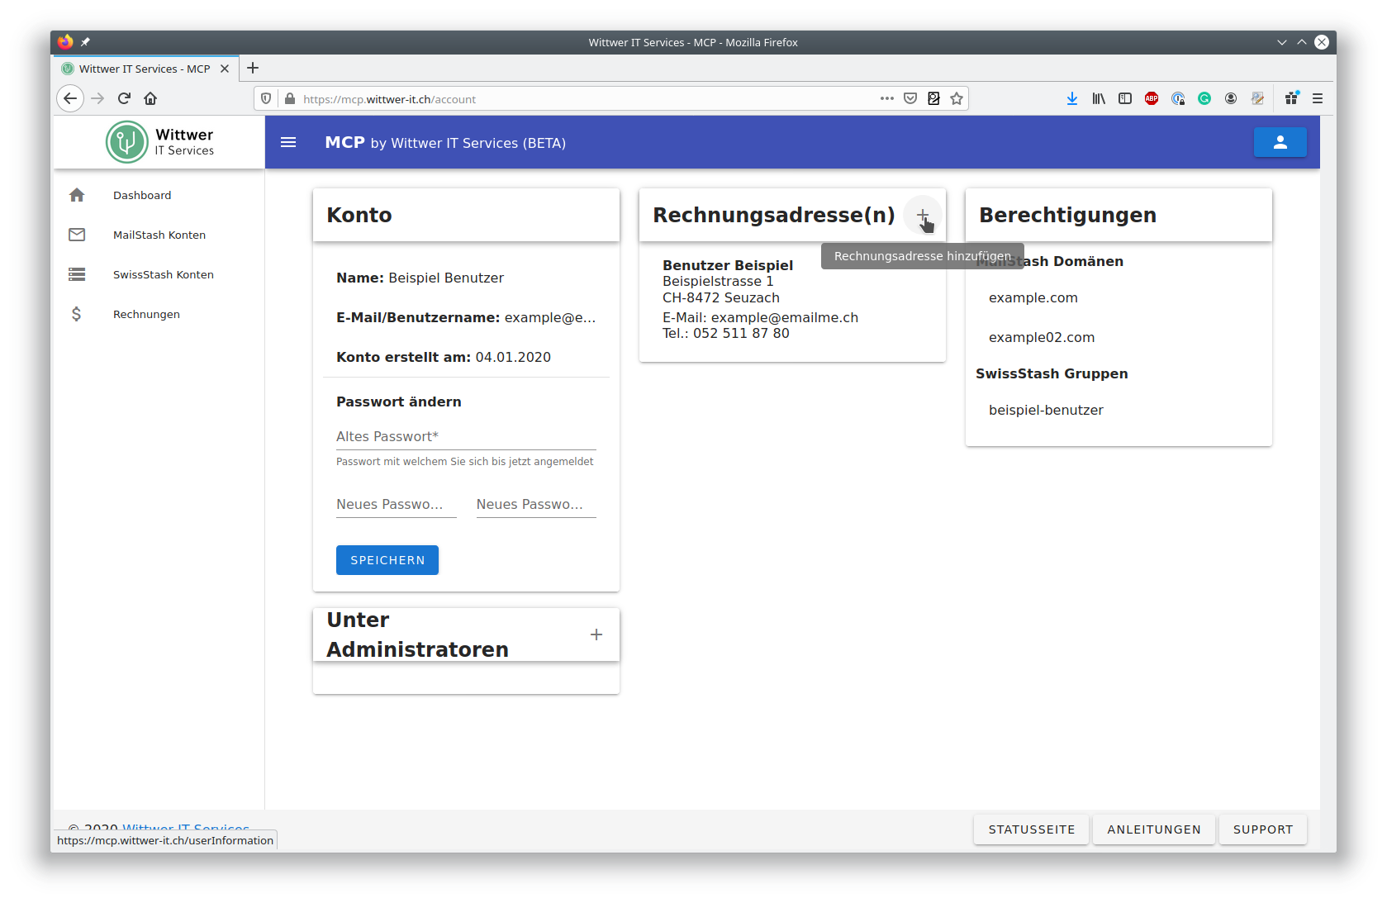Open the user account button in header
The width and height of the screenshot is (1387, 903).
(1280, 142)
